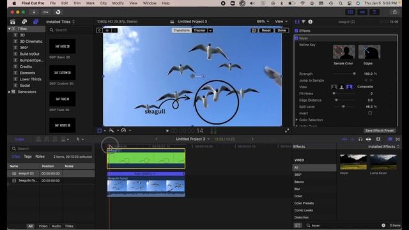Click the Done button in viewer
This screenshot has height=230, width=409.
pyautogui.click(x=281, y=31)
